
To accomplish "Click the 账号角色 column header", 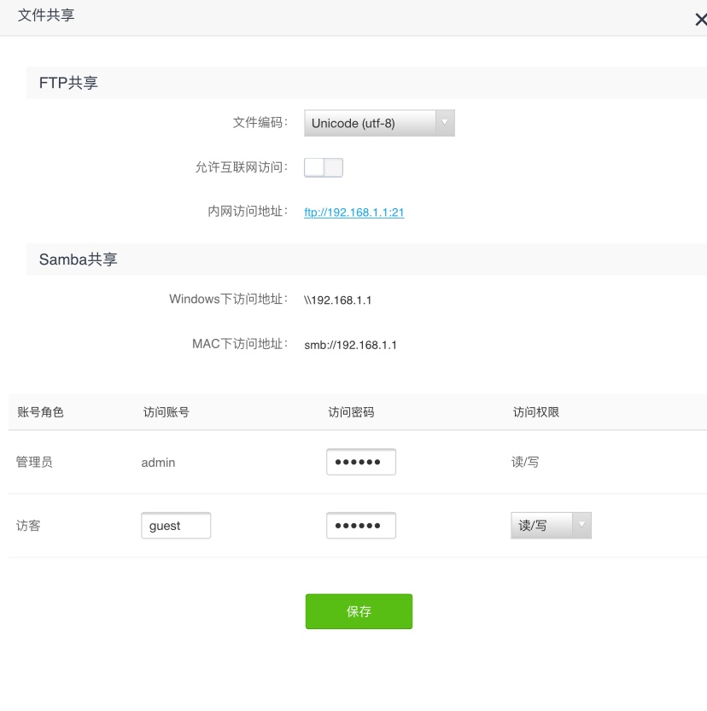I will pyautogui.click(x=40, y=412).
